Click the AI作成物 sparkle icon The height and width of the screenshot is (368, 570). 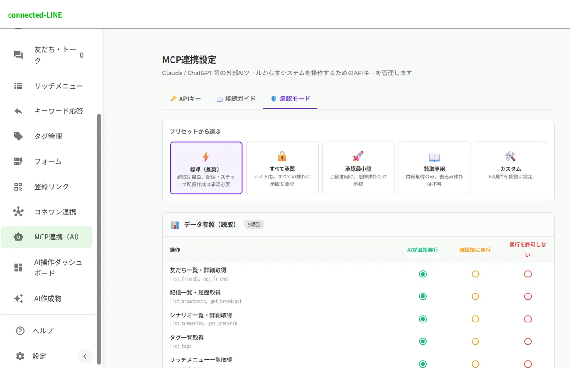[x=19, y=298]
